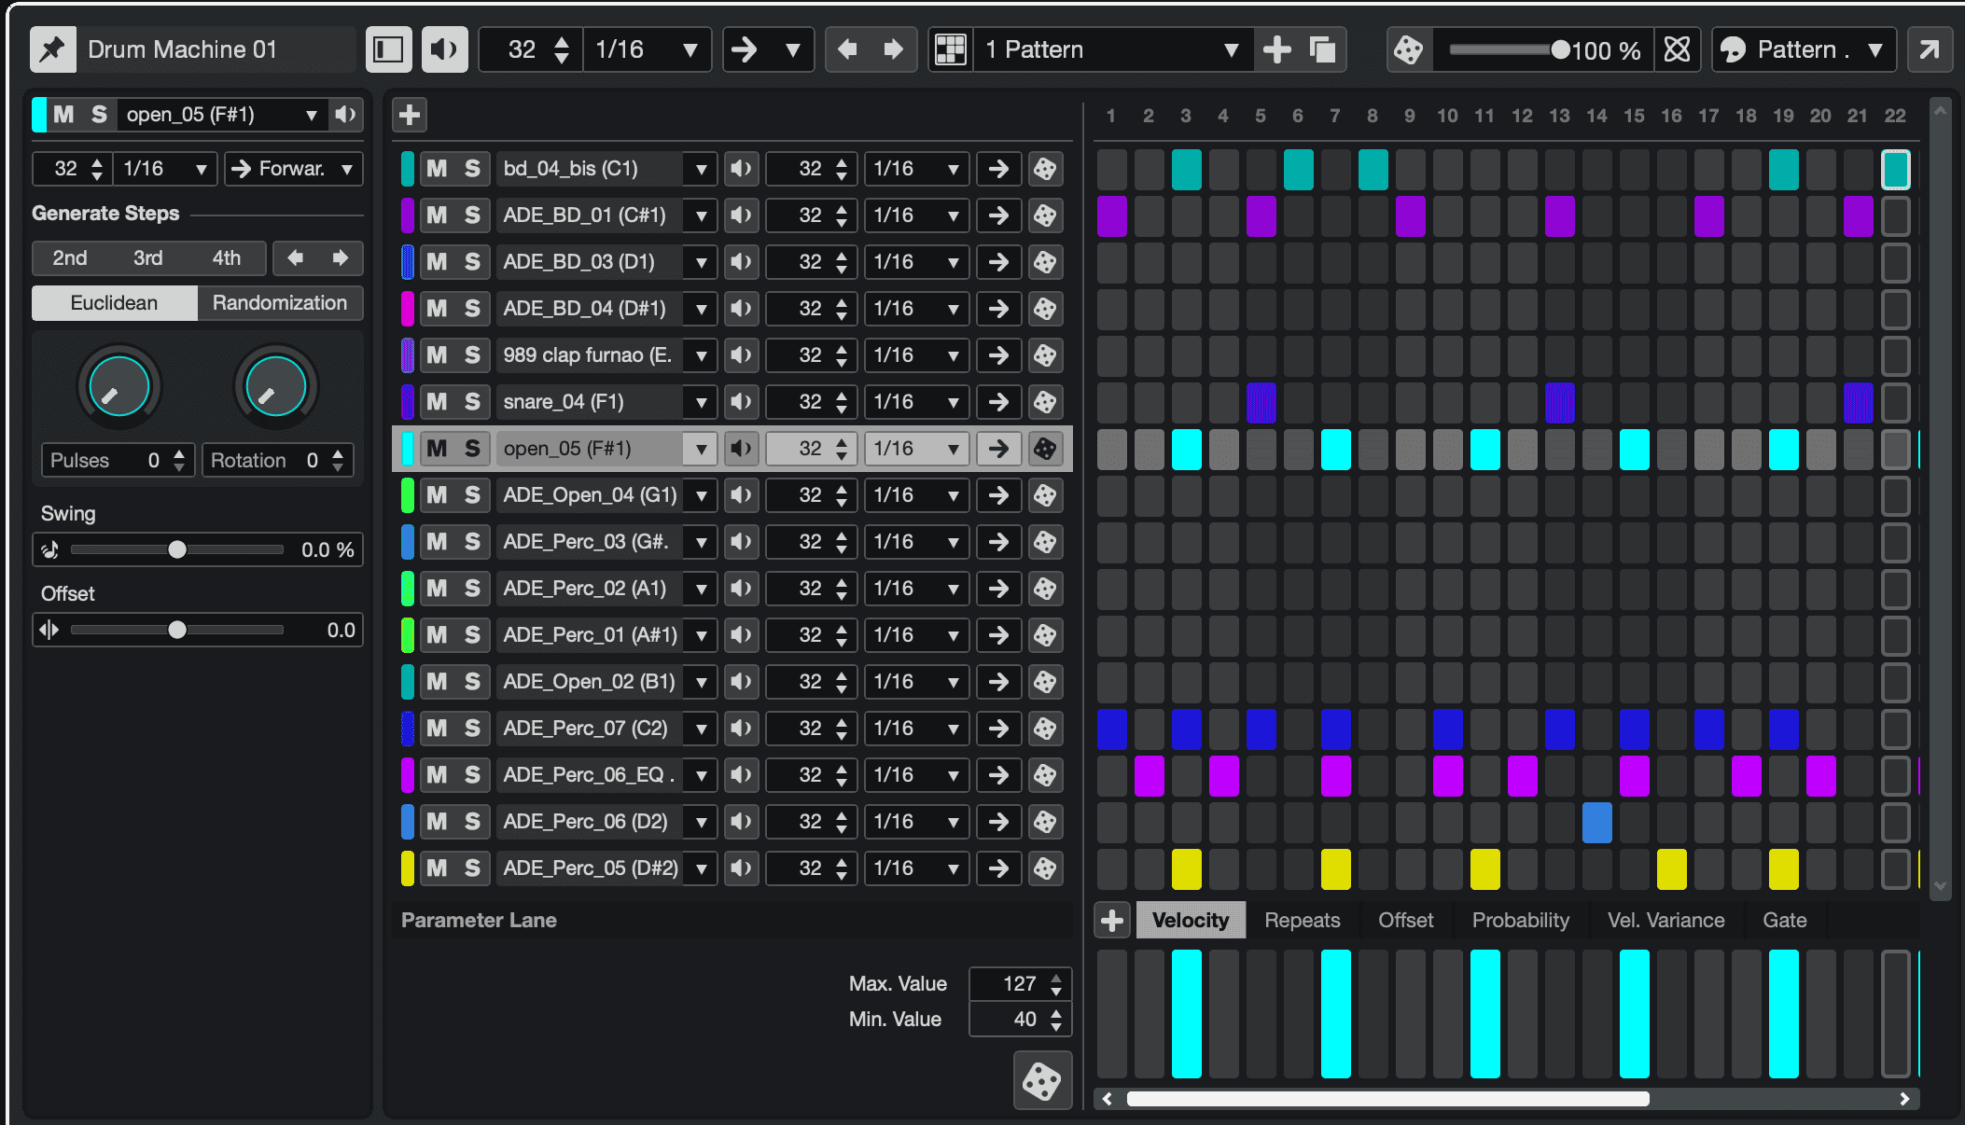This screenshot has width=1965, height=1125.
Task: Click the pin icon beside Drum Machine 01
Action: coord(53,49)
